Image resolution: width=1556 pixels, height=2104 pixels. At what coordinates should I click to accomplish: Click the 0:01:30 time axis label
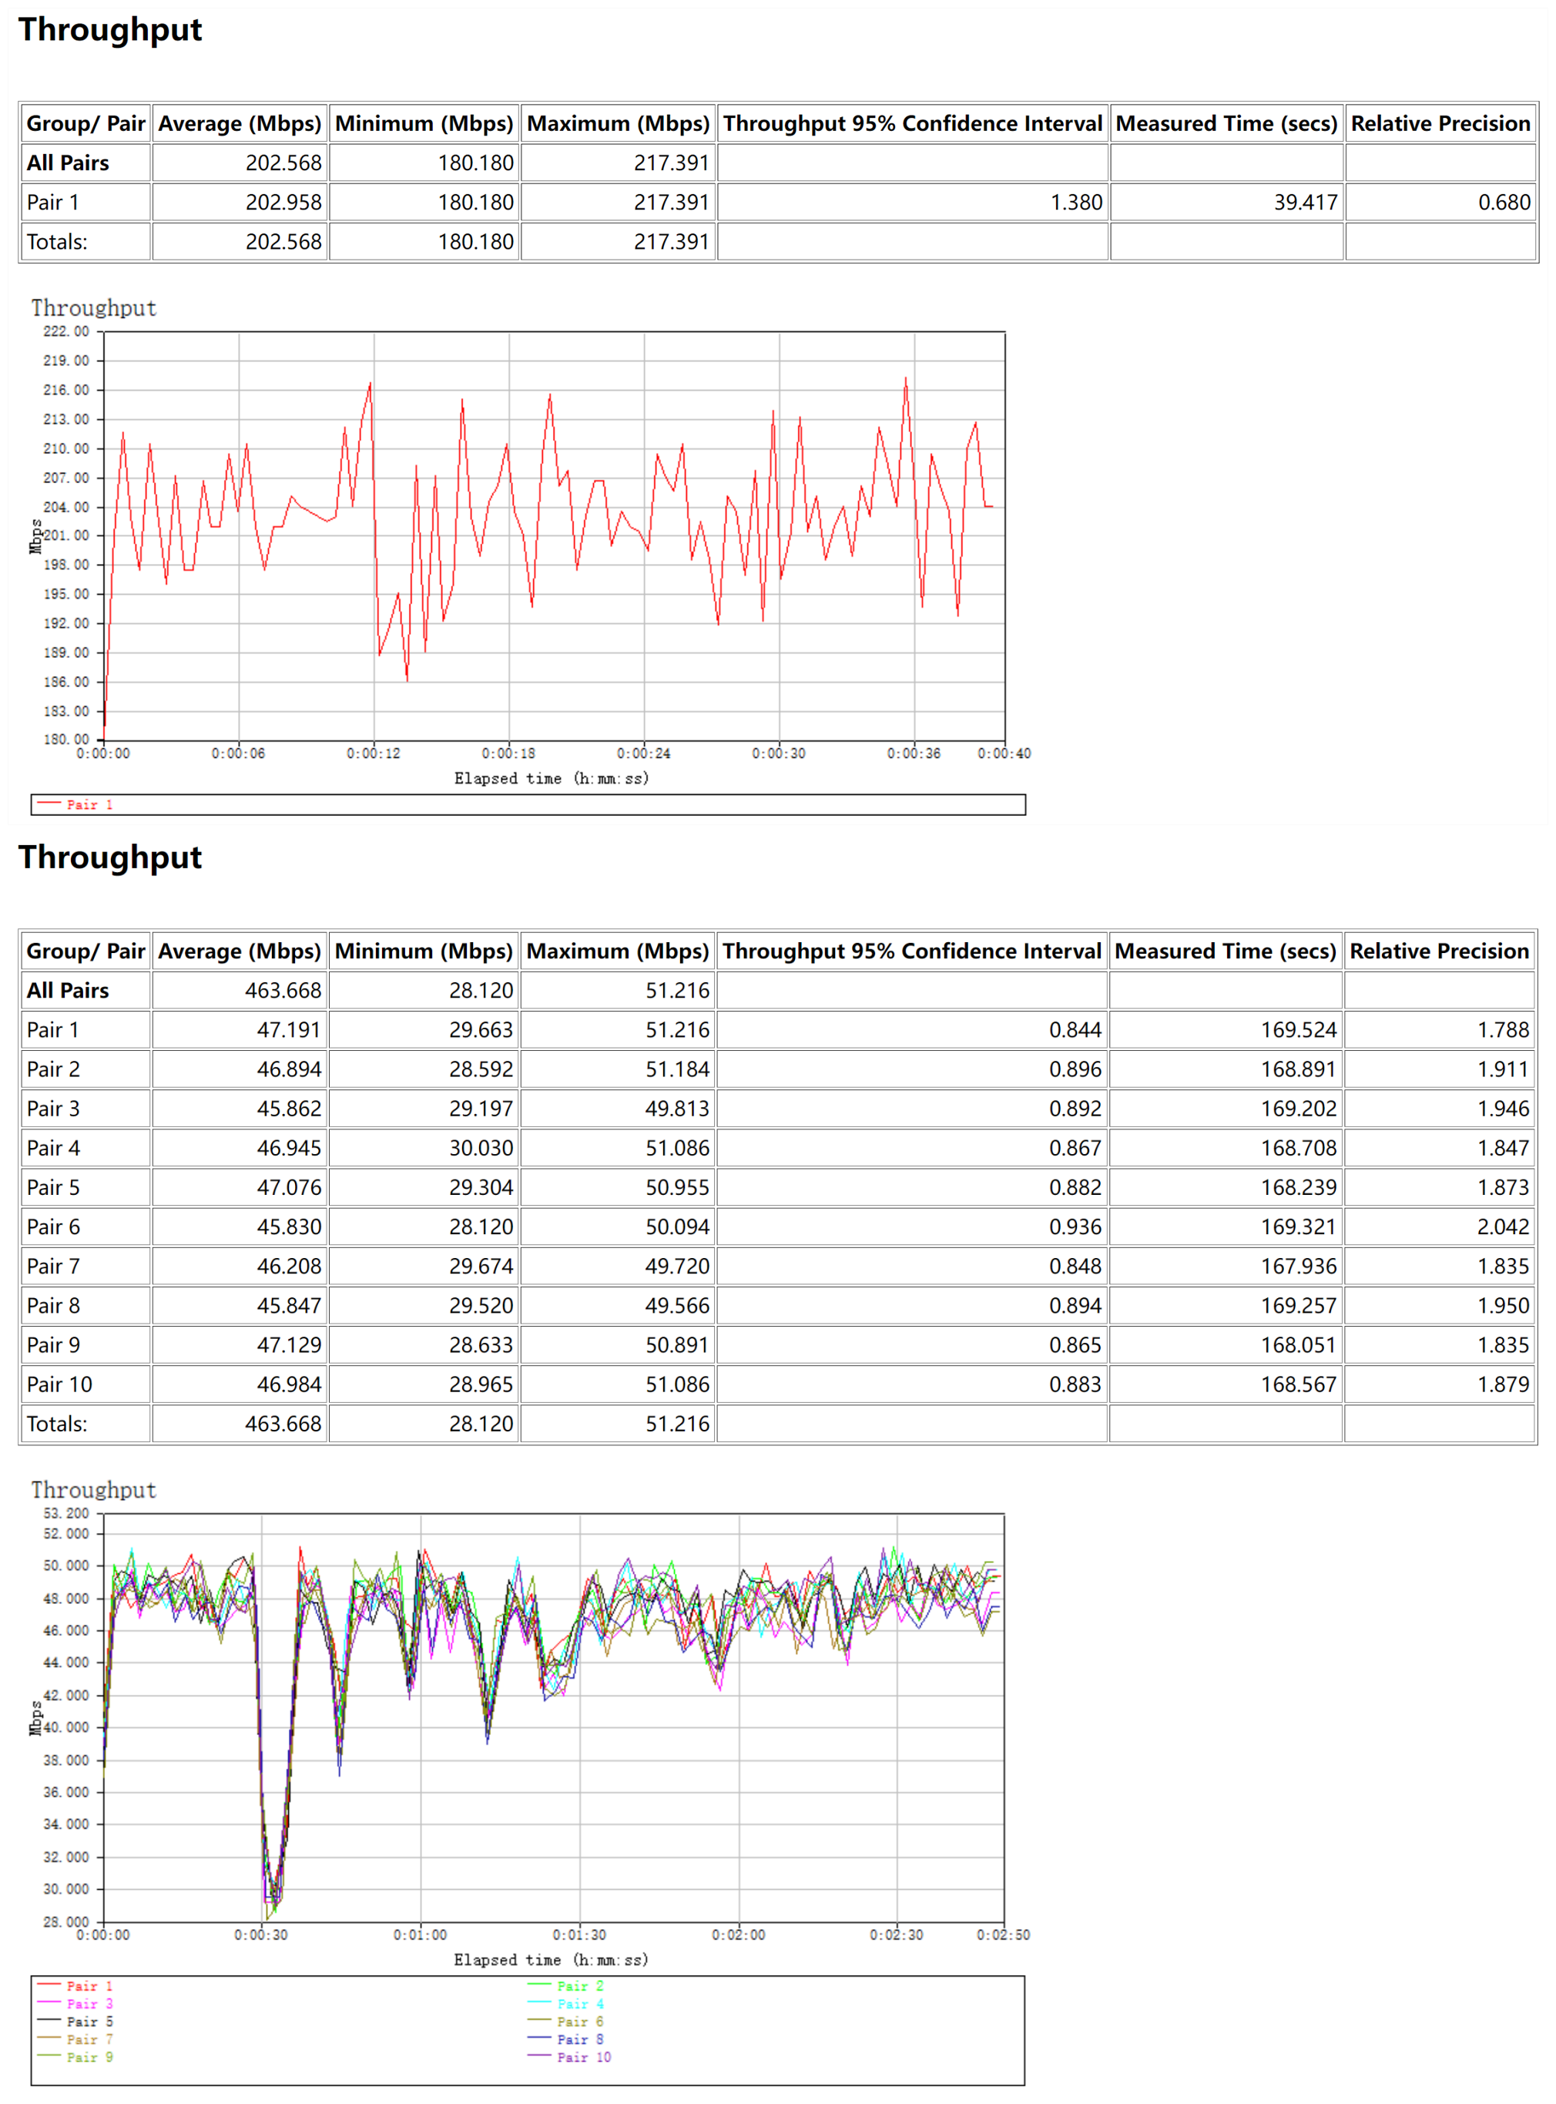click(579, 1935)
